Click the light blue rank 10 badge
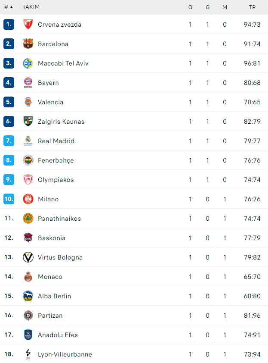The image size is (268, 363). (x=9, y=199)
